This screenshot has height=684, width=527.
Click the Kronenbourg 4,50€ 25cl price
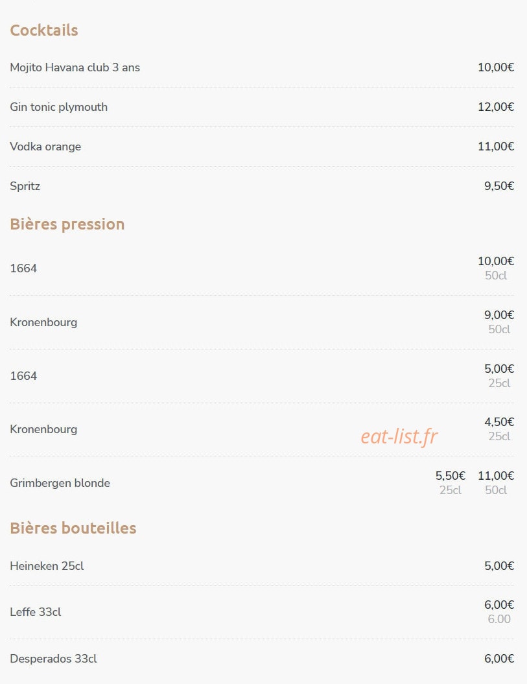(499, 422)
